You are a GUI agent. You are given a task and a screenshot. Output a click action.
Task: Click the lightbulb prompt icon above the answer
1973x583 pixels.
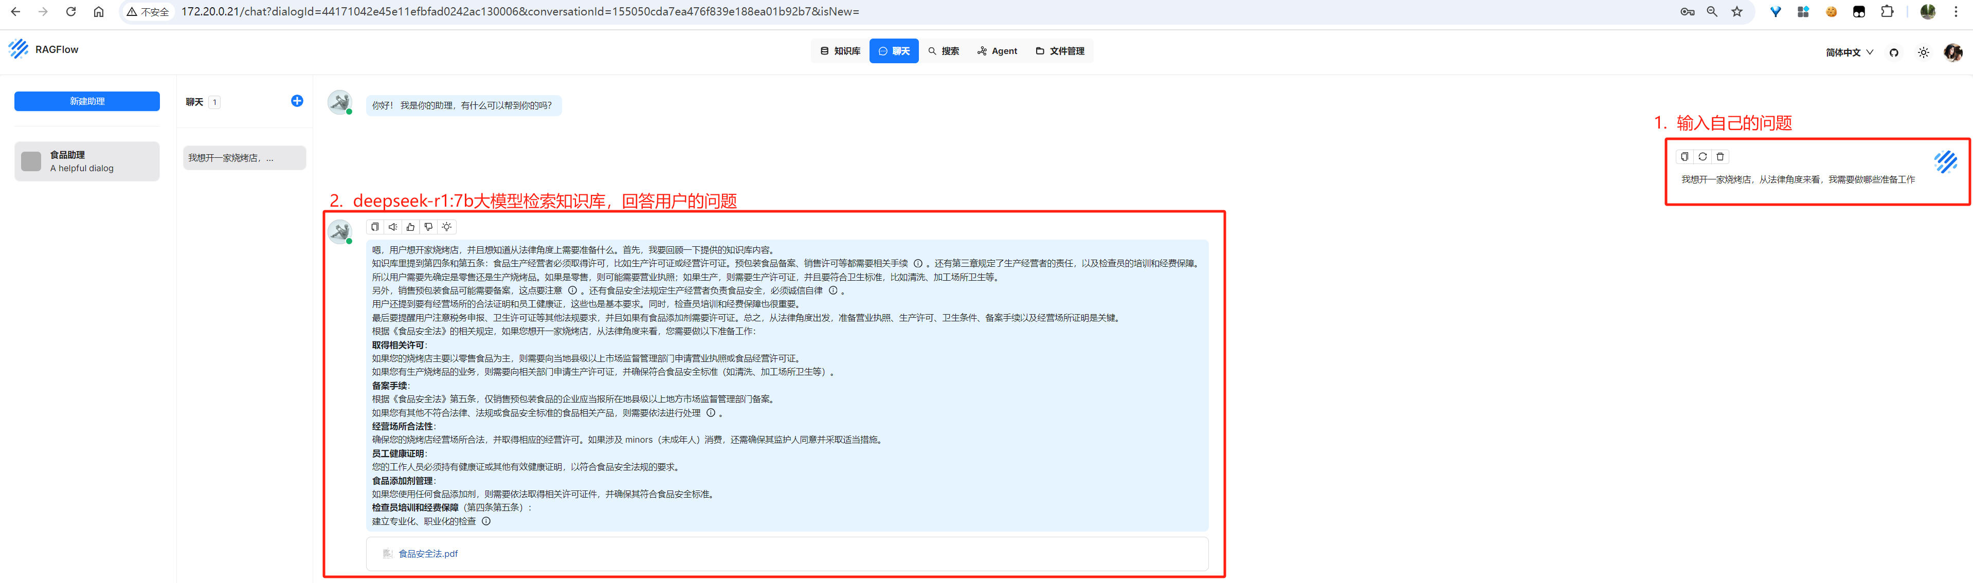pyautogui.click(x=447, y=227)
